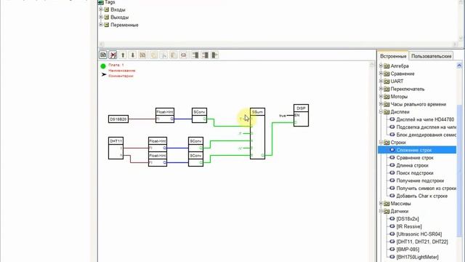Image resolution: width=465 pixels, height=262 pixels.
Task: Collapse the Строки library folder
Action: point(381,143)
